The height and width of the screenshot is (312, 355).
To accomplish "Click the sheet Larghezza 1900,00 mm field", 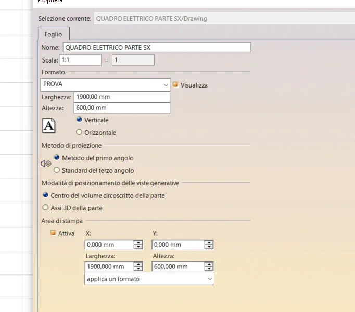I will click(x=122, y=97).
